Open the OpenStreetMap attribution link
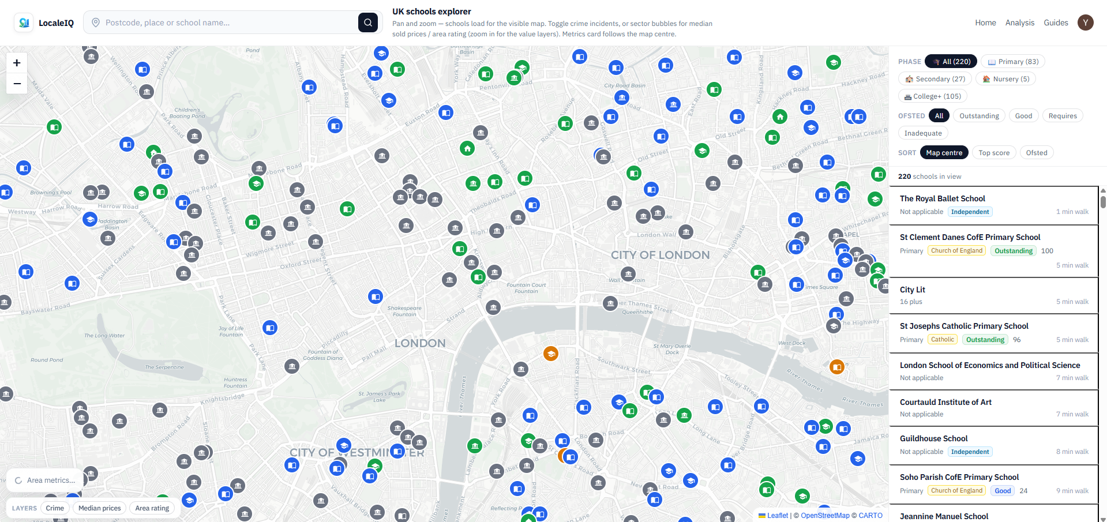Viewport: 1107px width, 522px height. click(x=825, y=516)
